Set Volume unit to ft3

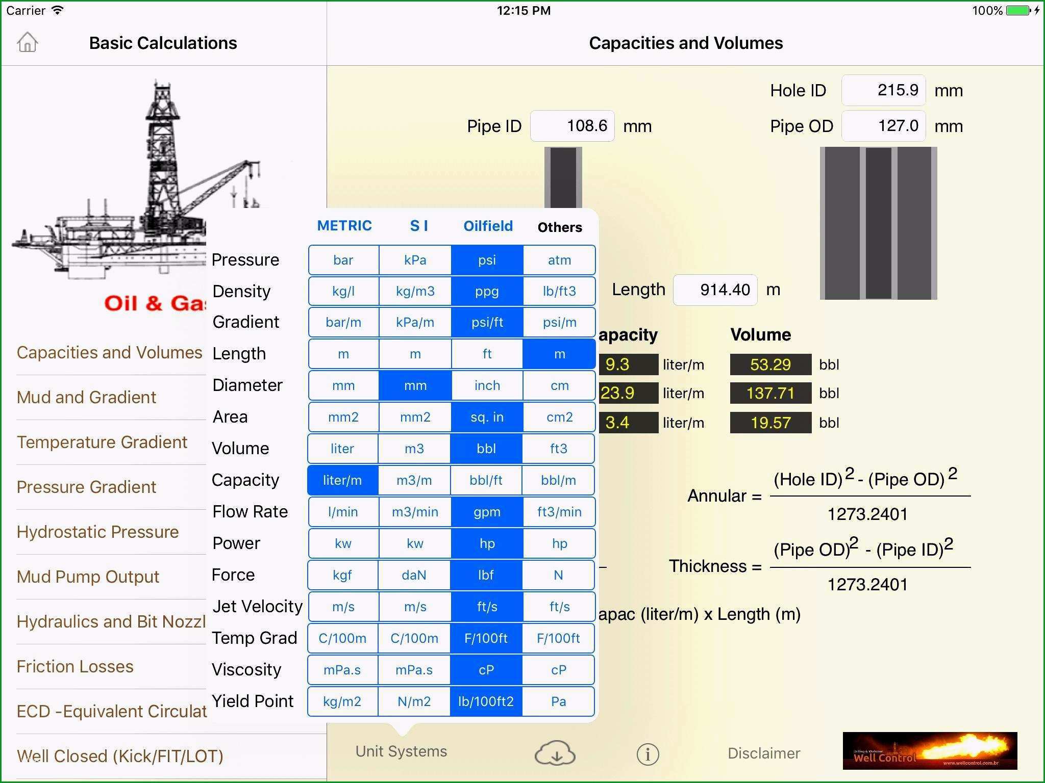coord(559,449)
